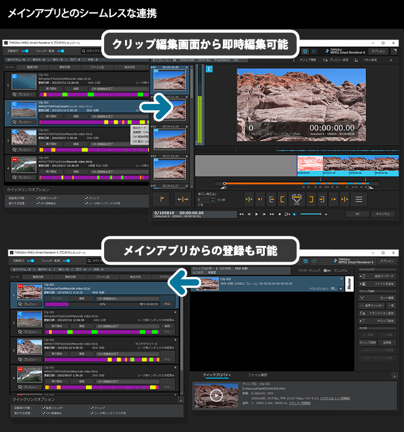Switch to the クイックプロパティ tab
Image resolution: width=404 pixels, height=432 pixels.
tap(217, 375)
